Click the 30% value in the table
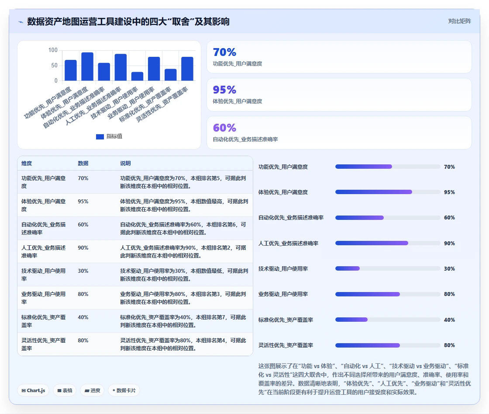The height and width of the screenshot is (414, 489). [x=83, y=271]
